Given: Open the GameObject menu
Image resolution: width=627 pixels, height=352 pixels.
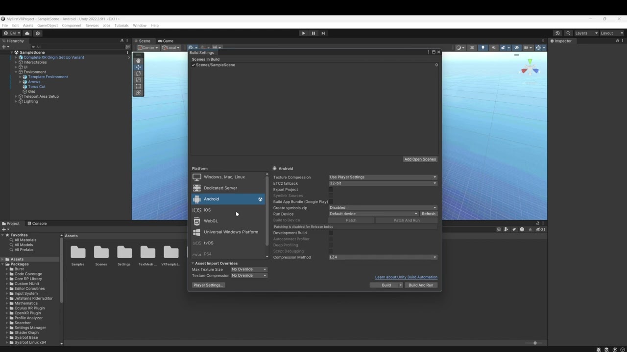Looking at the screenshot, I should point(48,25).
